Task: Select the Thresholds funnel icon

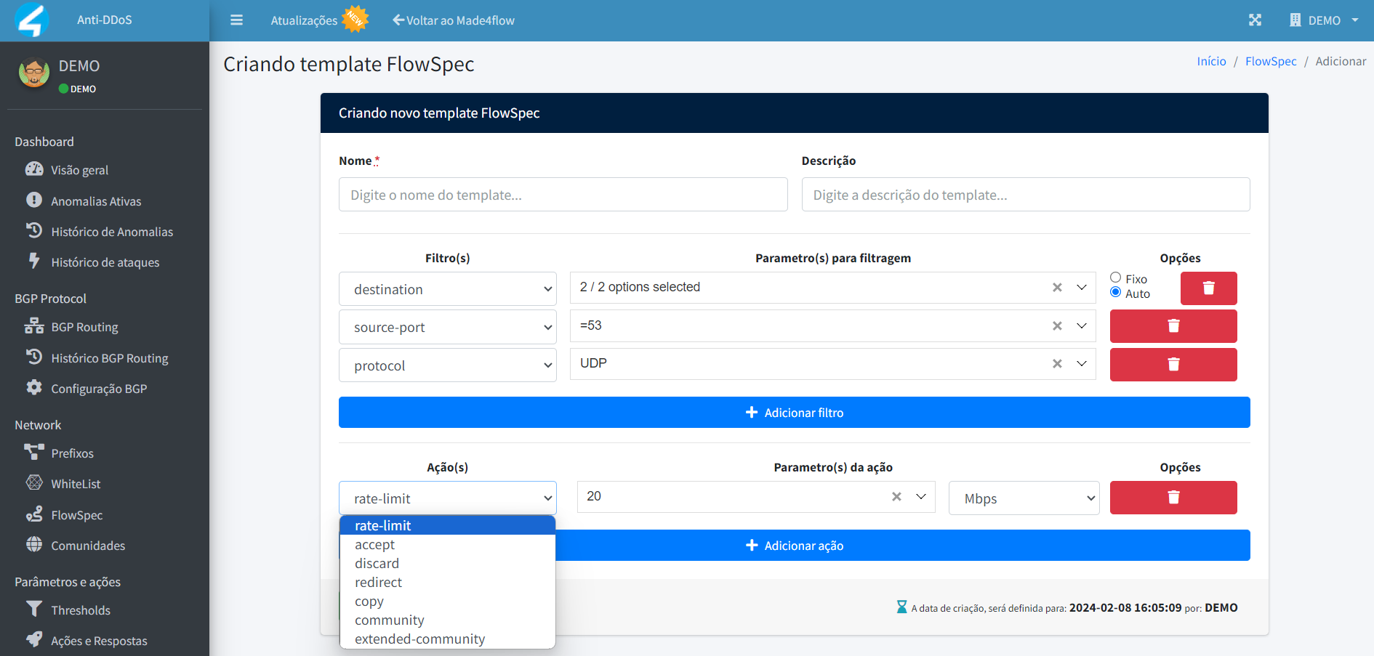Action: pos(34,610)
